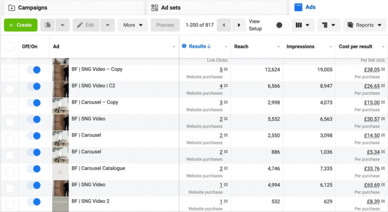This screenshot has width=388, height=212.
Task: Switch to the Campaigns tab
Action: [32, 8]
